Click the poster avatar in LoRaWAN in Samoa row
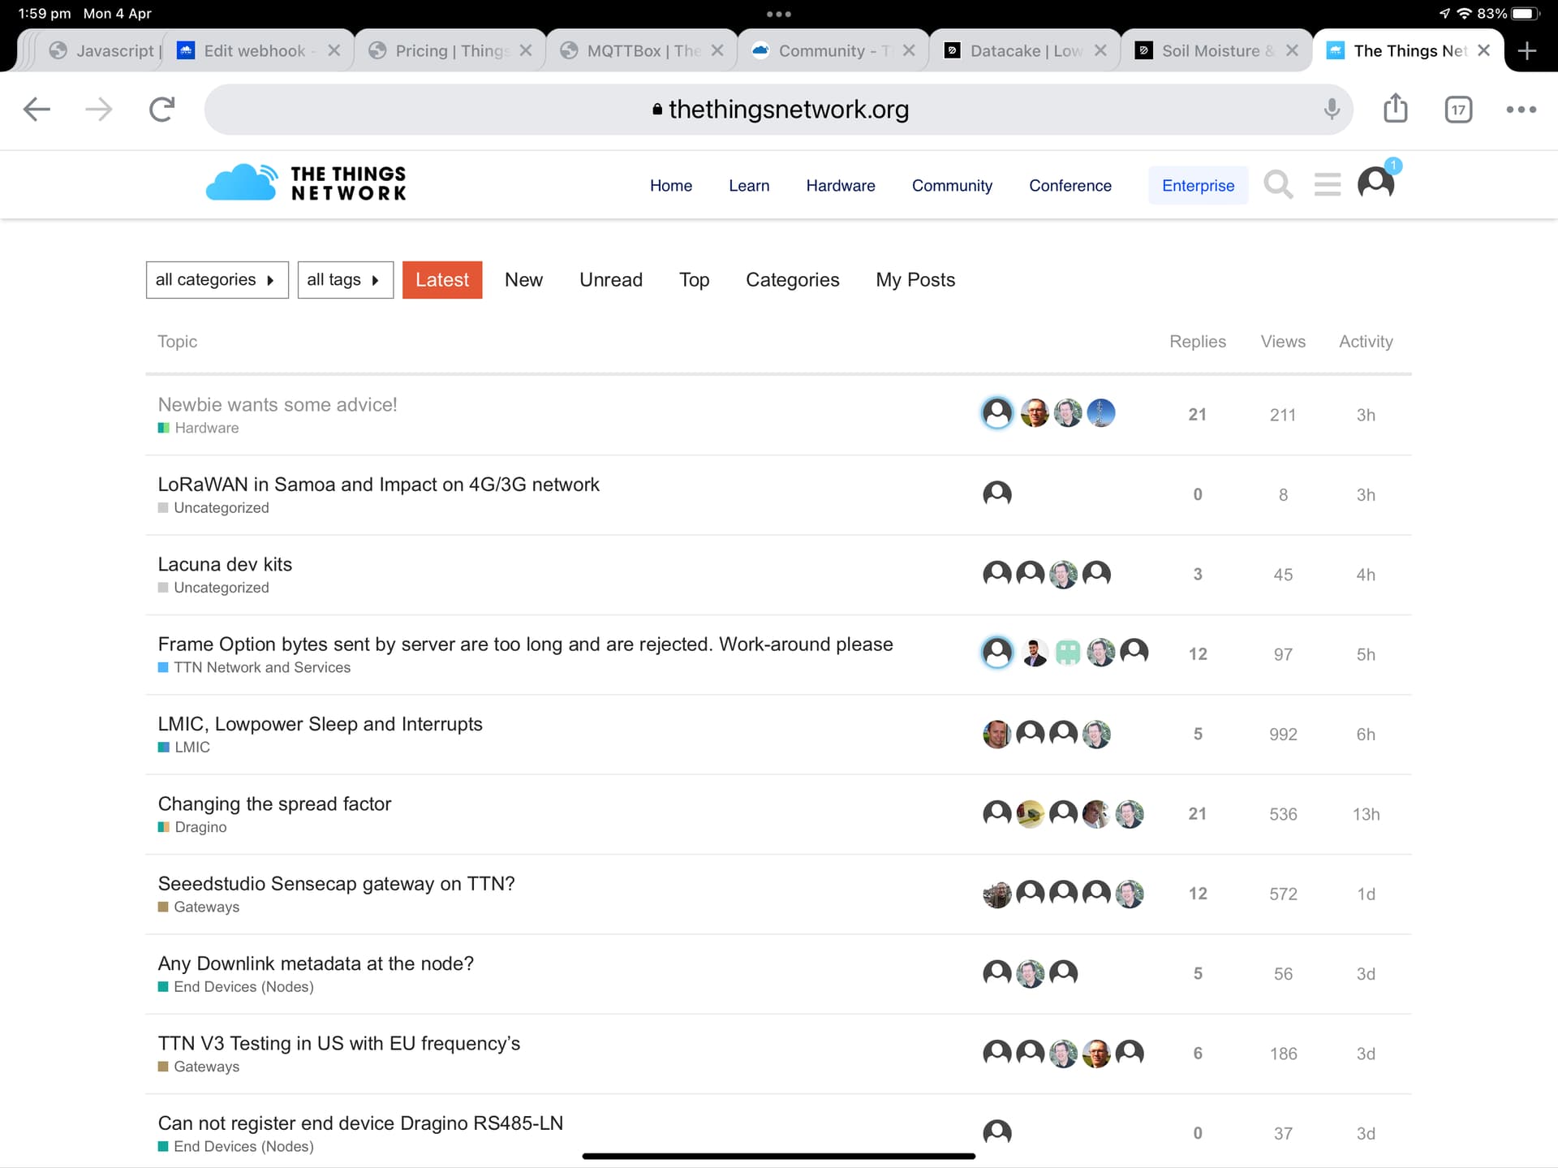Image resolution: width=1558 pixels, height=1168 pixels. [x=997, y=493]
